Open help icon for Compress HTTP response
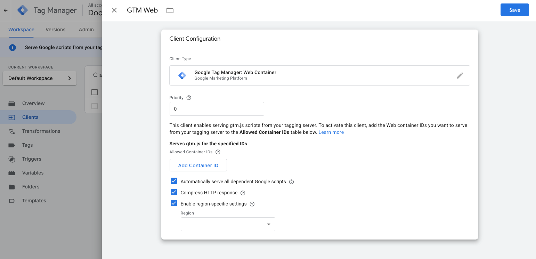536x259 pixels. tap(243, 193)
